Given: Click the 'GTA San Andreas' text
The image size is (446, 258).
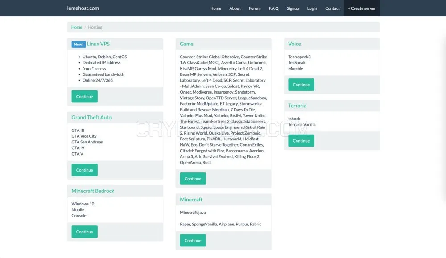Looking at the screenshot, I should [87, 142].
